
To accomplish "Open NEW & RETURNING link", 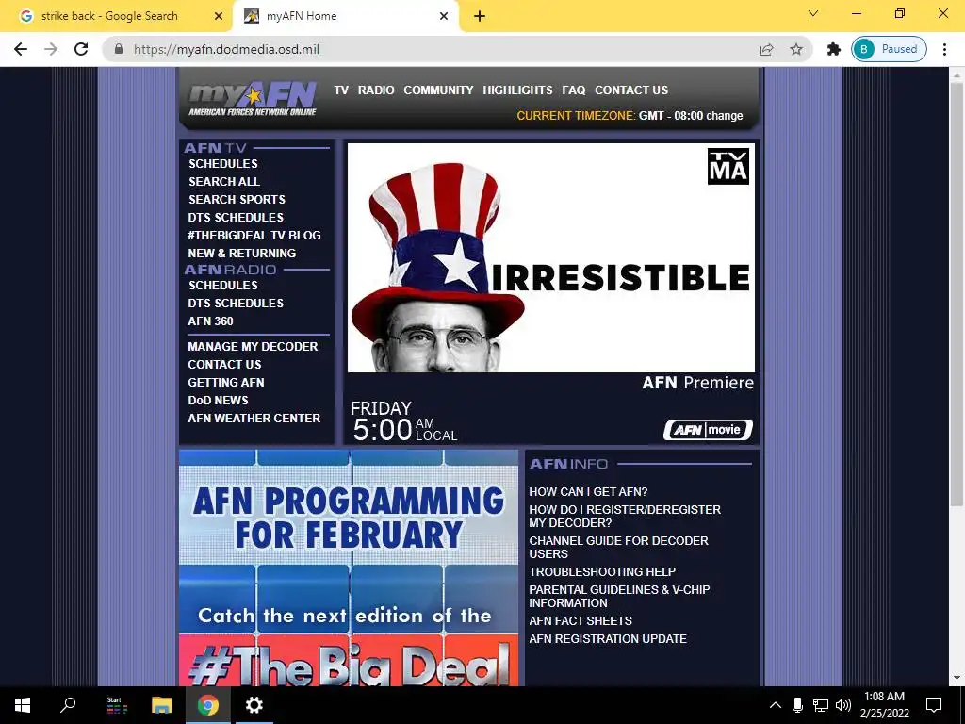I will 242,253.
